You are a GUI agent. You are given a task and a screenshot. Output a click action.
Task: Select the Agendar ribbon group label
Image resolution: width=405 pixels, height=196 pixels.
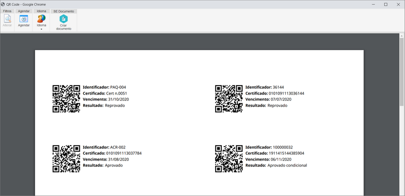24,11
